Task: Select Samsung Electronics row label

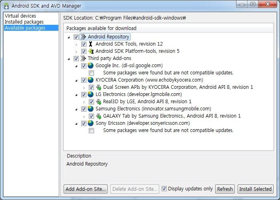Action: click(x=153, y=108)
